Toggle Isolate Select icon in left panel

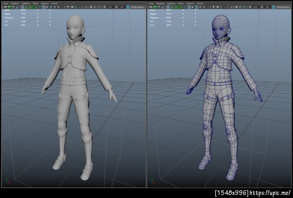[x=85, y=7]
